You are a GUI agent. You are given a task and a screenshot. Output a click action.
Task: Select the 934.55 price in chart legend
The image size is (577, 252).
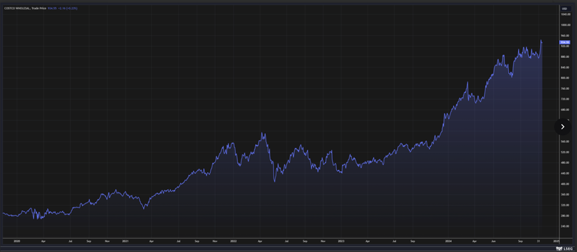52,8
